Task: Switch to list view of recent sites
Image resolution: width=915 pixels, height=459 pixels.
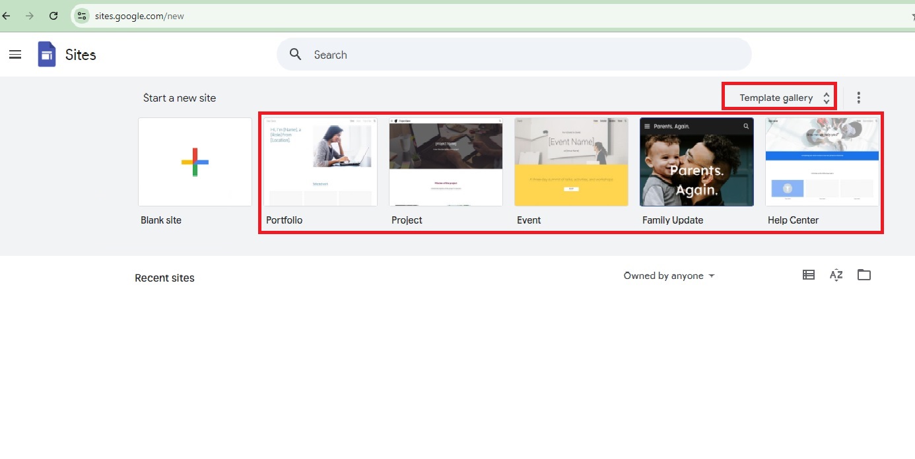Action: tap(808, 275)
